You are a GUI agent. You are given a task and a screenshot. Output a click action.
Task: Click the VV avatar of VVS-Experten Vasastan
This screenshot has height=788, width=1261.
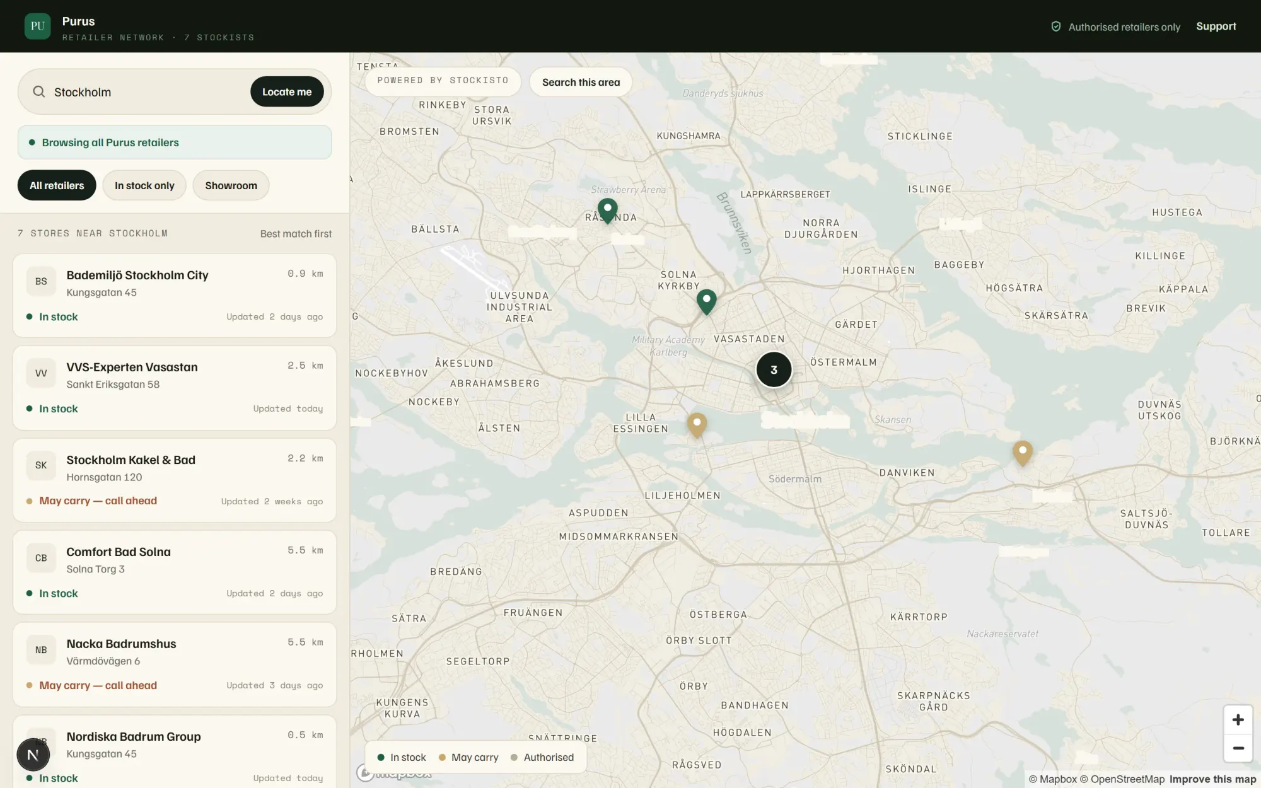pyautogui.click(x=41, y=373)
